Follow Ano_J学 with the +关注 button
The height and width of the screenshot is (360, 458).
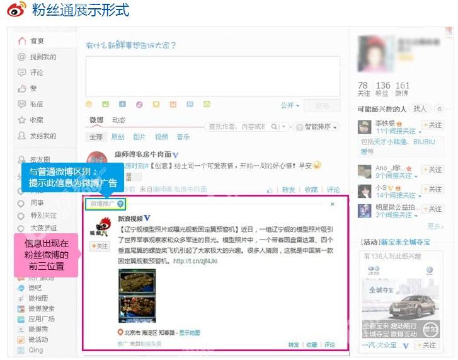(433, 170)
